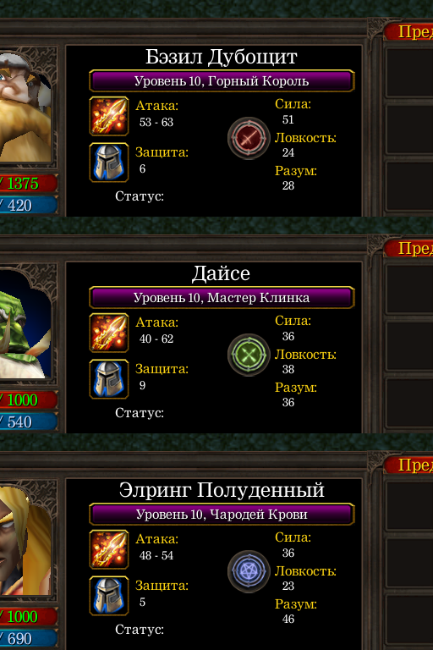Click Элринг Полуденный's defense helmet icon
The height and width of the screenshot is (650, 433).
point(109,596)
